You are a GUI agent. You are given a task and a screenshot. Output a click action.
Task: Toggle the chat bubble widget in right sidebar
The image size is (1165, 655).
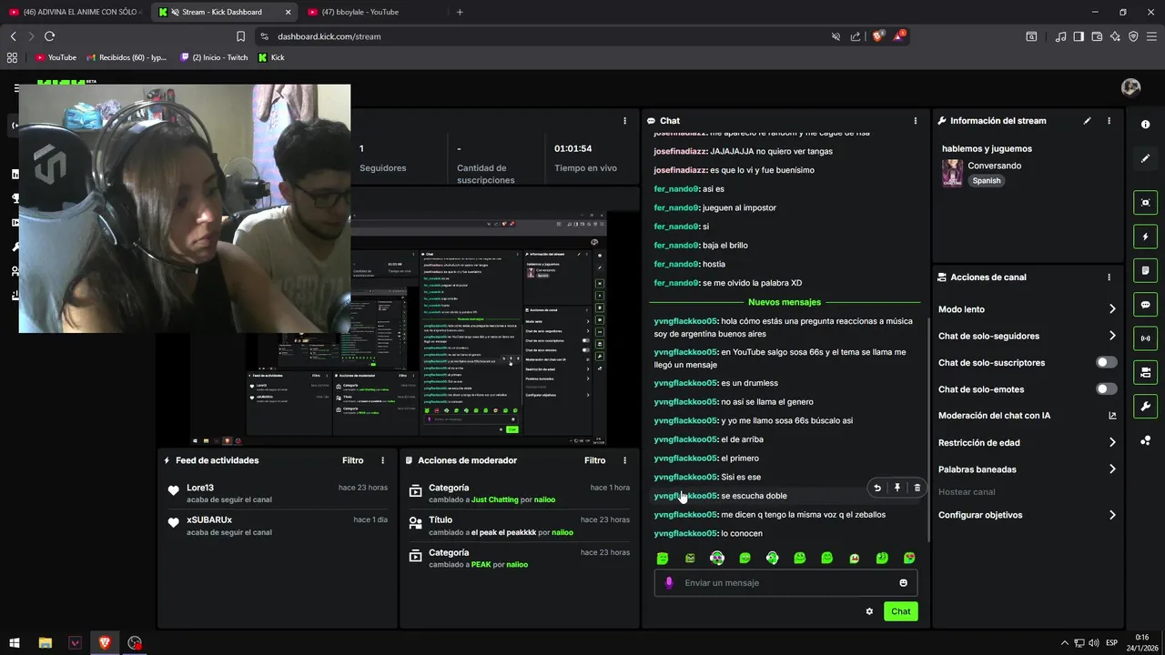(x=1145, y=305)
